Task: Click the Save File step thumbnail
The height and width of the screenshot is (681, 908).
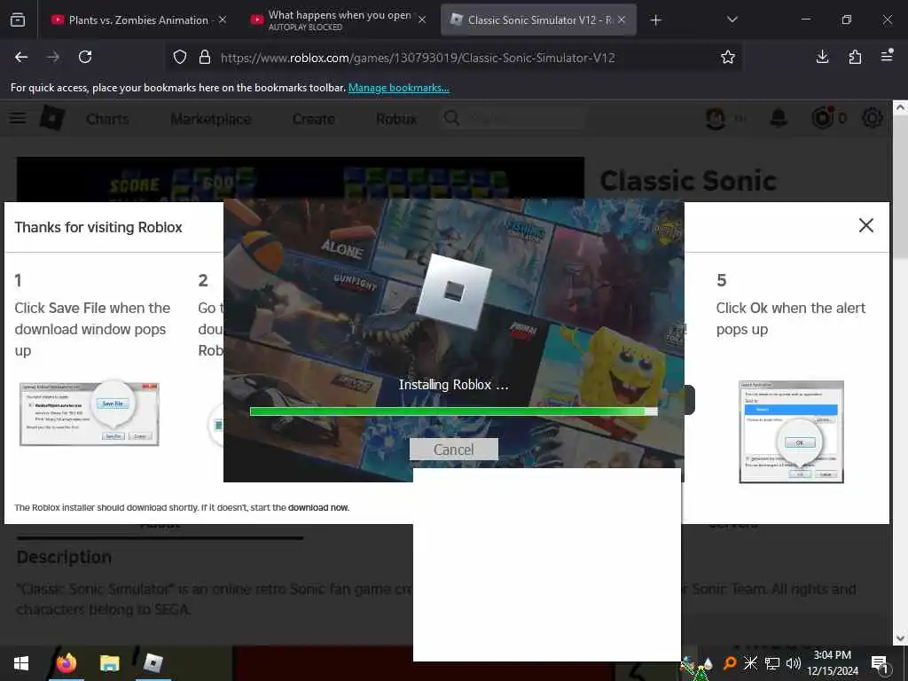Action: click(x=90, y=413)
